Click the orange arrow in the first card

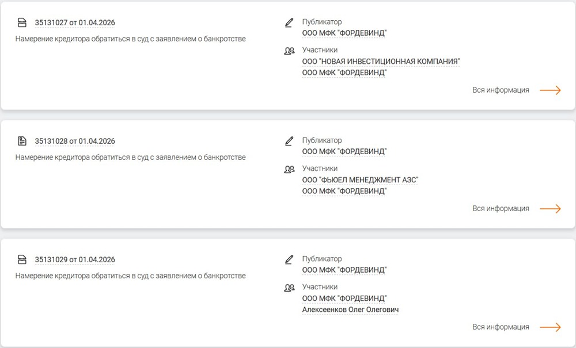pos(551,90)
